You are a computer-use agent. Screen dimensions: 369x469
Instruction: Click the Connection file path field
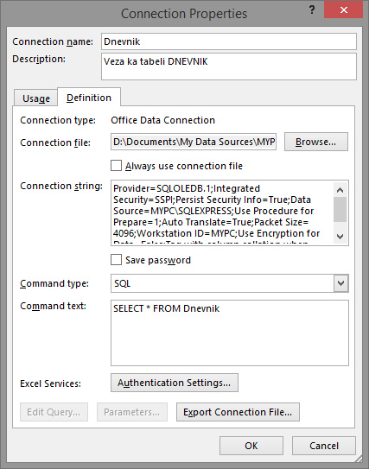pyautogui.click(x=194, y=142)
